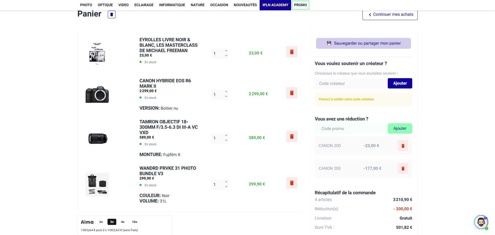Open the OPTIQUE menu

pyautogui.click(x=105, y=5)
